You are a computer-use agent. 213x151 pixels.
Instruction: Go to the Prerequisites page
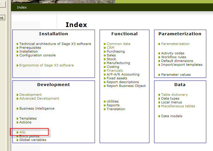[30, 48]
